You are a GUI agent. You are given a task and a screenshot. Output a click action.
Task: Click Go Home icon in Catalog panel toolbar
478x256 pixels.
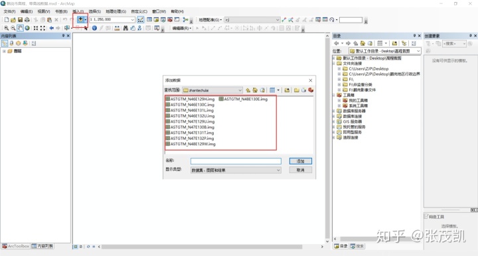click(362, 43)
